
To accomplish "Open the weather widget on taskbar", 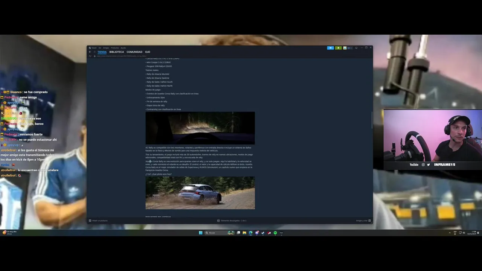I will 9,233.
